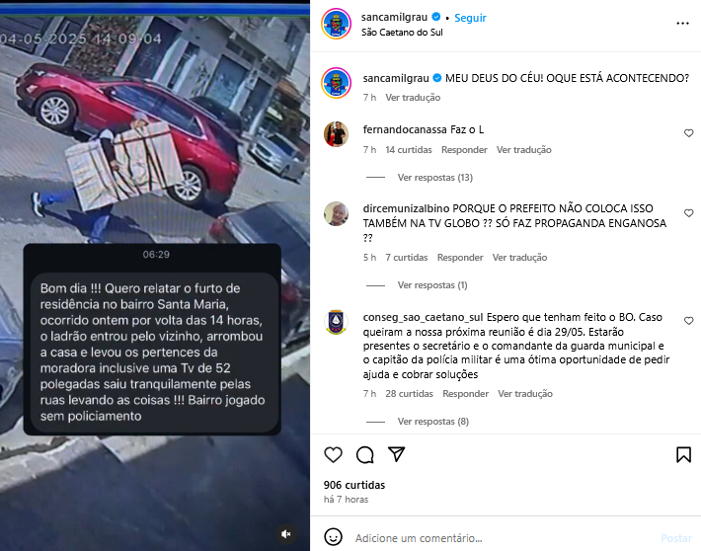Open conseg_sao_caetano_sul avatar
The height and width of the screenshot is (551, 701).
point(336,322)
